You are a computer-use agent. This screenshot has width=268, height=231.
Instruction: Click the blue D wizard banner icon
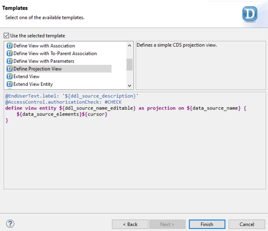click(x=250, y=14)
